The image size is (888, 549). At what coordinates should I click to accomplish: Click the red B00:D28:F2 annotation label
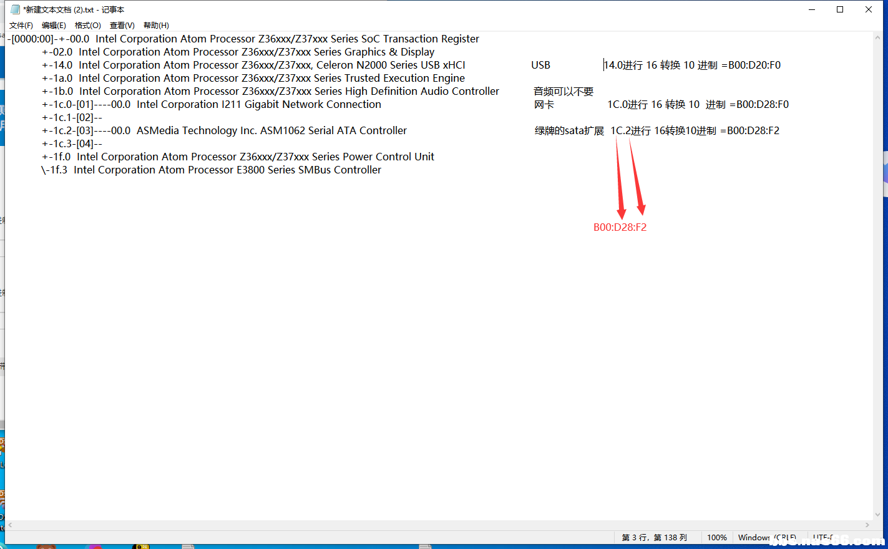tap(620, 228)
